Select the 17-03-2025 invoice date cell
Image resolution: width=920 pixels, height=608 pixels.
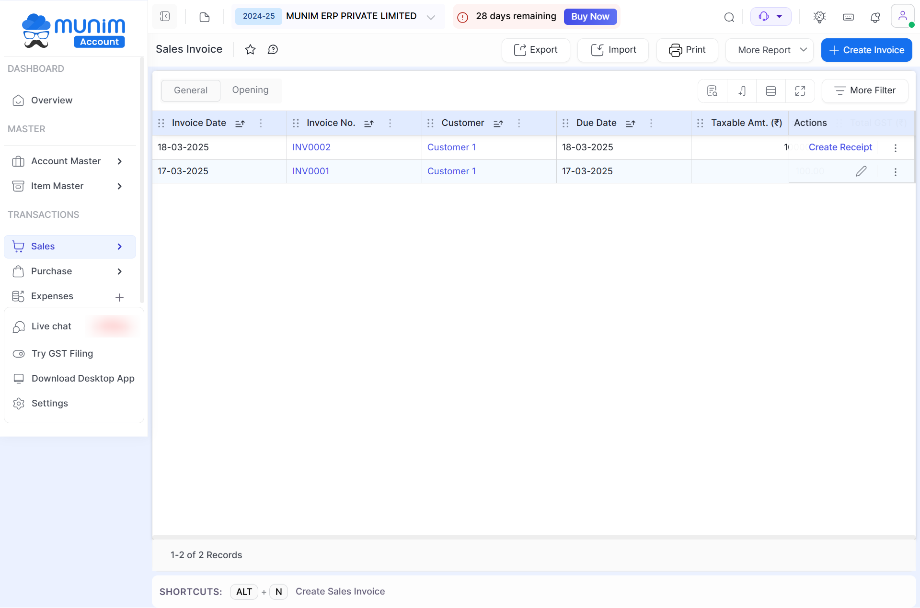click(x=219, y=171)
